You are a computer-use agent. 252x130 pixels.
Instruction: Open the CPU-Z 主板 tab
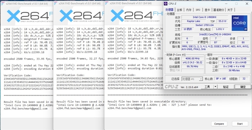click(x=179, y=10)
